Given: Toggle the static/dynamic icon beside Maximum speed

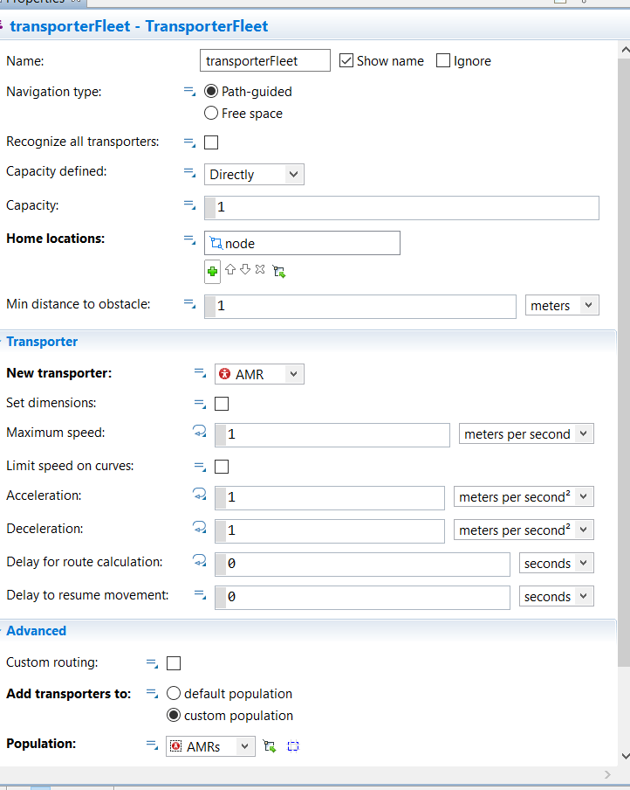Looking at the screenshot, I should [x=200, y=433].
